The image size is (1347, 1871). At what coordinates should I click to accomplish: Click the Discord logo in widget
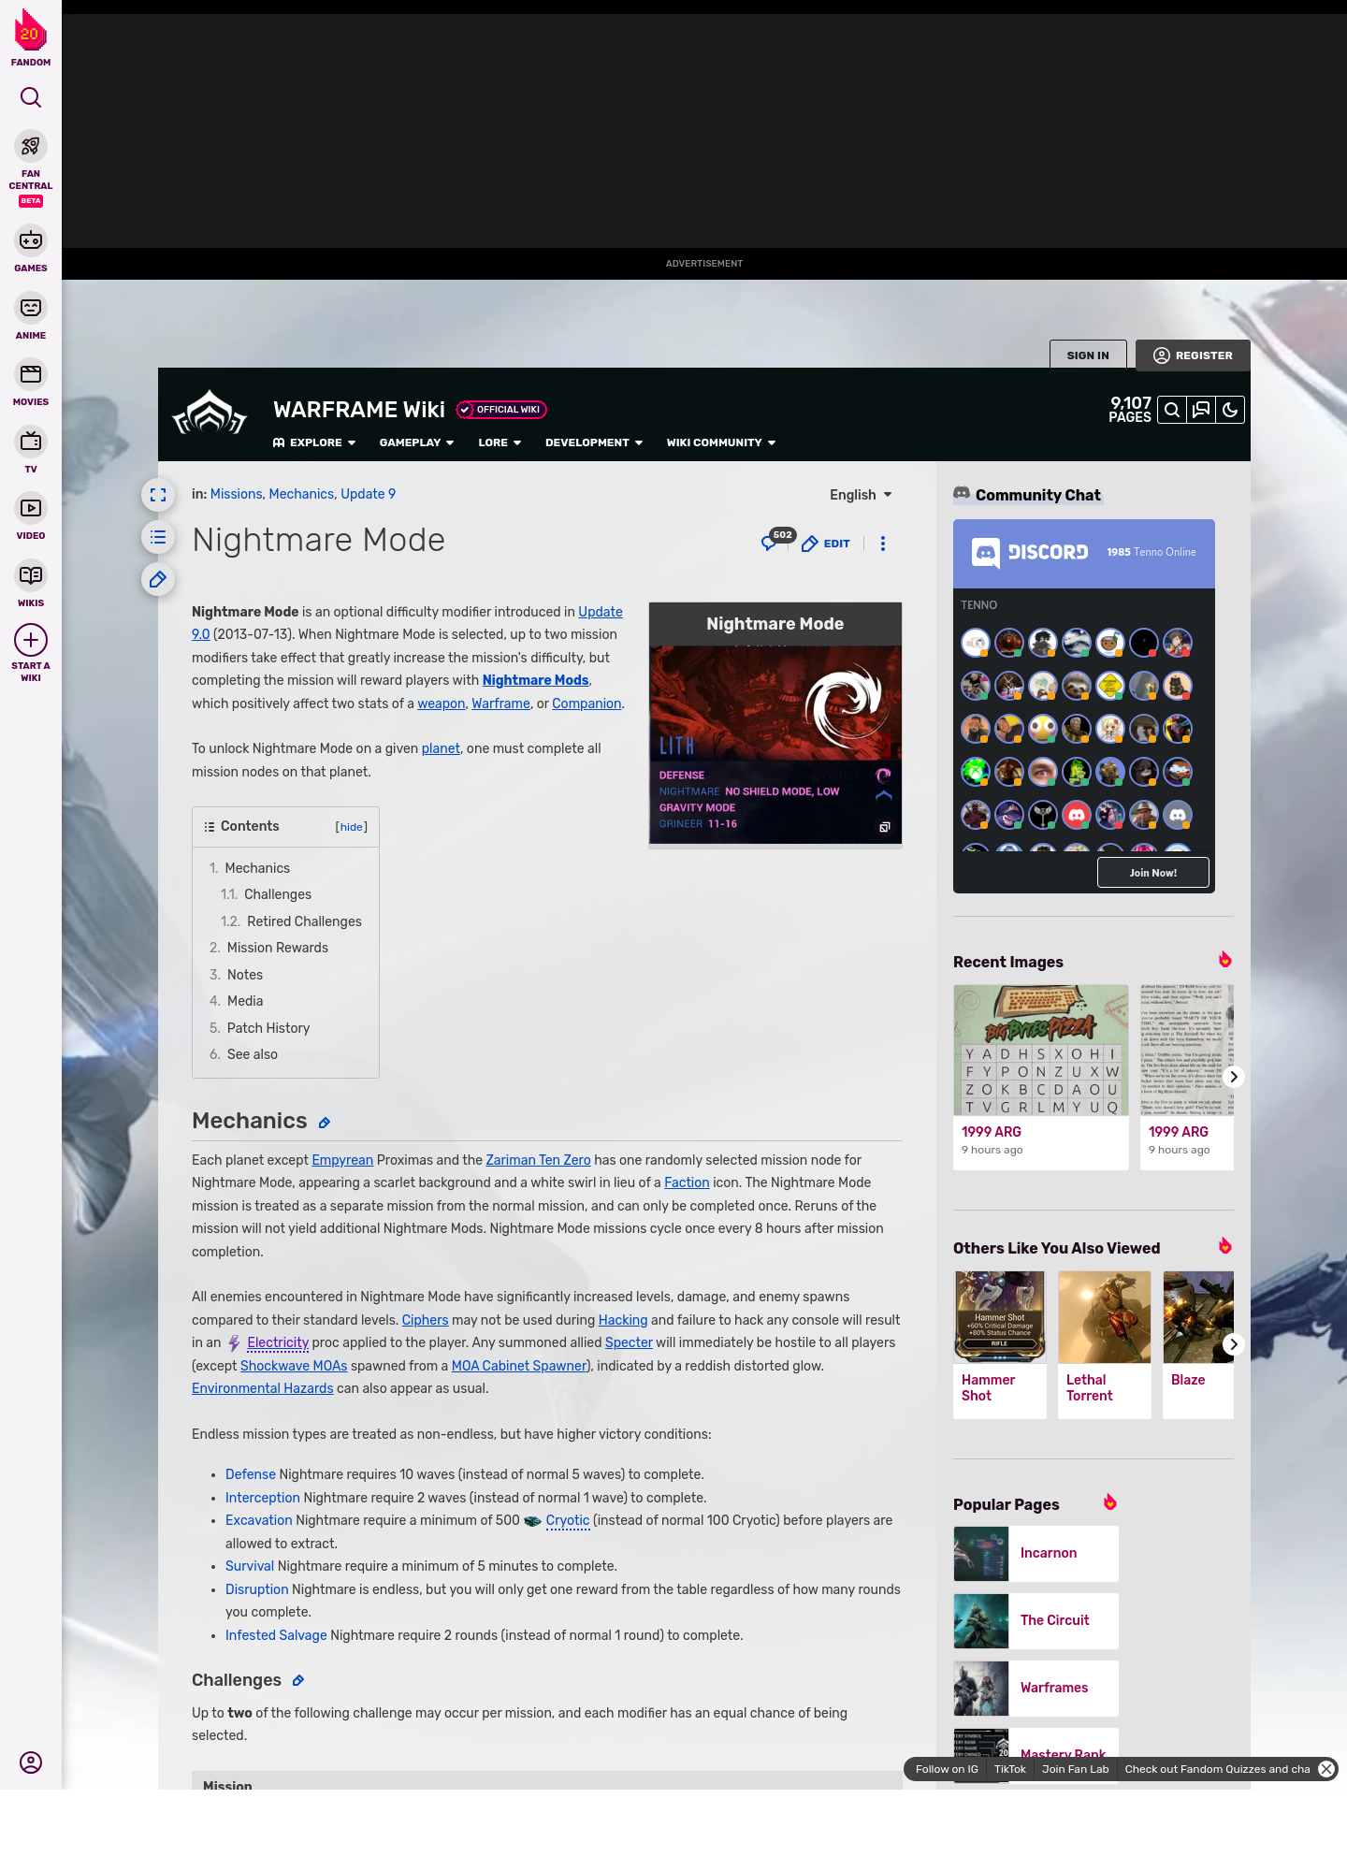click(x=1030, y=553)
